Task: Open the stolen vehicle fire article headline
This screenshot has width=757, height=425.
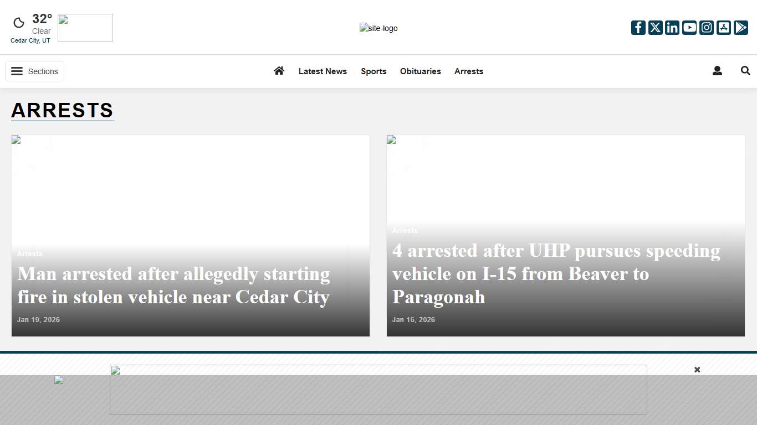Action: (x=173, y=286)
